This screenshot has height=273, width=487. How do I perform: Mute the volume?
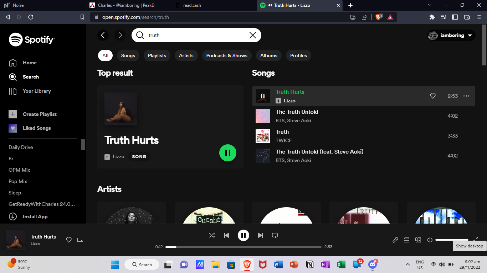tap(430, 240)
